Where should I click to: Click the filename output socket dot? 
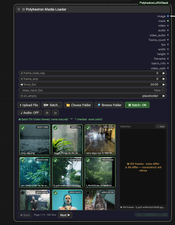[x=168, y=59]
